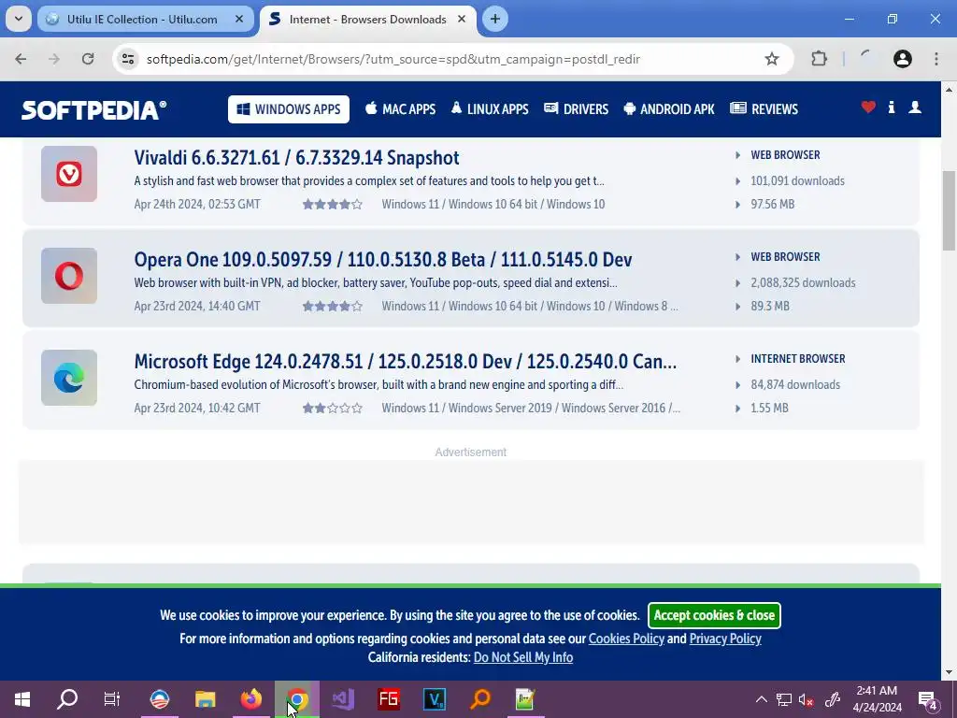Close the Internet - Browsers Downloads tab
The width and height of the screenshot is (957, 718).
coord(462,19)
